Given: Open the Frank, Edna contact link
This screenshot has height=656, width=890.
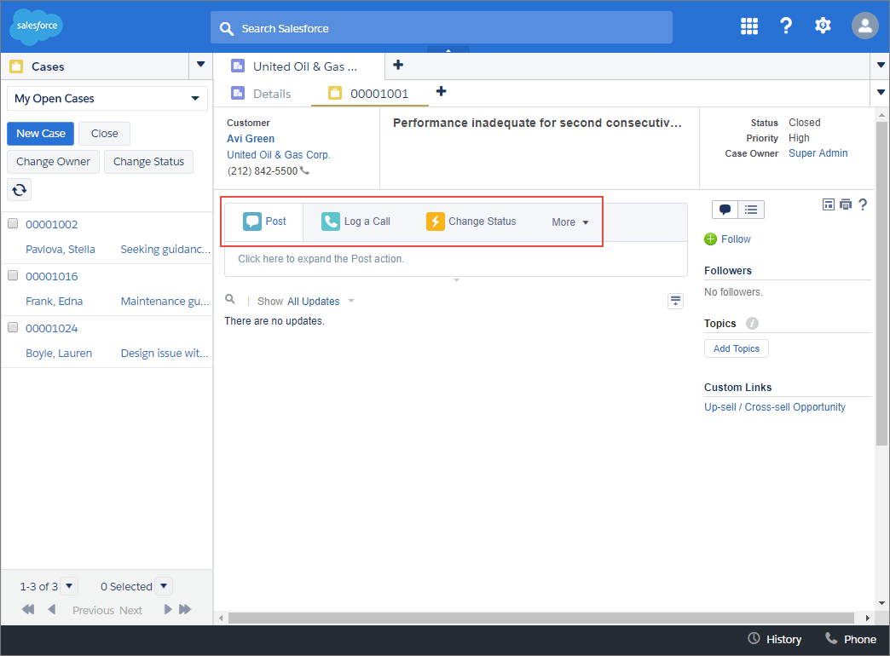Looking at the screenshot, I should click(x=54, y=301).
